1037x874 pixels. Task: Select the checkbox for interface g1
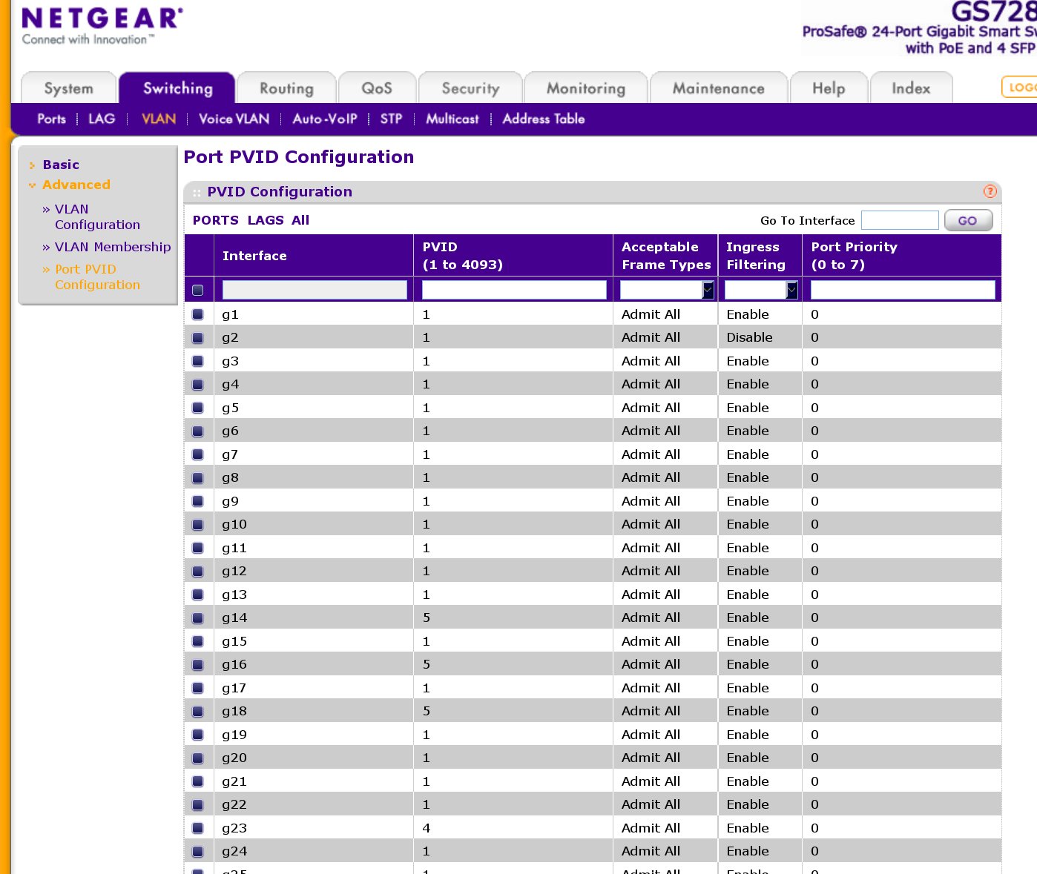[198, 314]
